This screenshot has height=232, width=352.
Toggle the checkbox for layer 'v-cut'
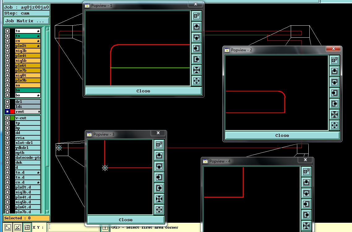7,118
